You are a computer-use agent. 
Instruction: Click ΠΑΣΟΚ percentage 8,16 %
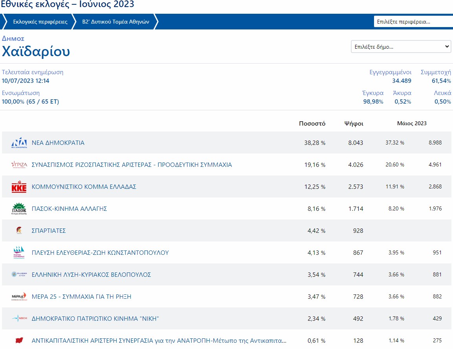tap(316, 209)
